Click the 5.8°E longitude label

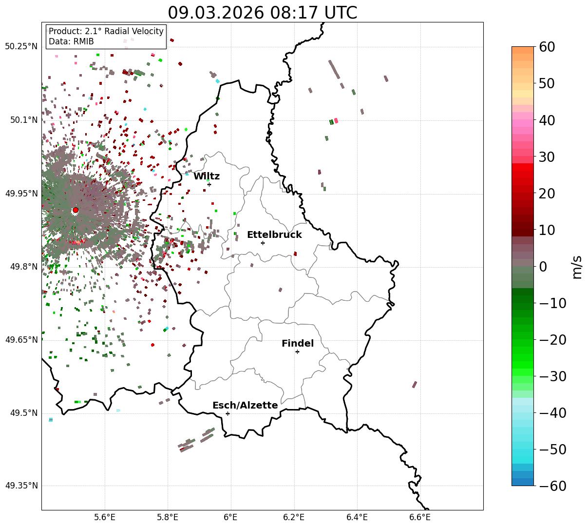pyautogui.click(x=168, y=517)
